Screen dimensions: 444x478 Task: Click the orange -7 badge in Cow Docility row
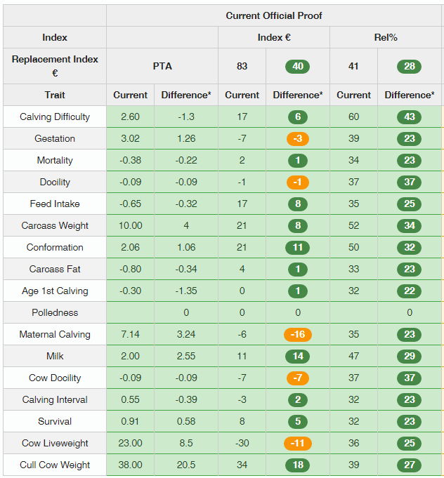point(298,378)
